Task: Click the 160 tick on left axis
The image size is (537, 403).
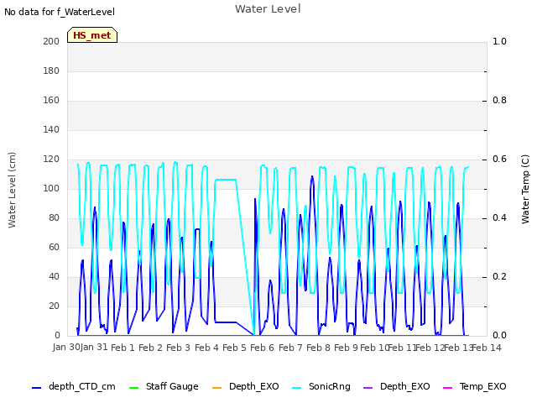Action: coord(51,101)
